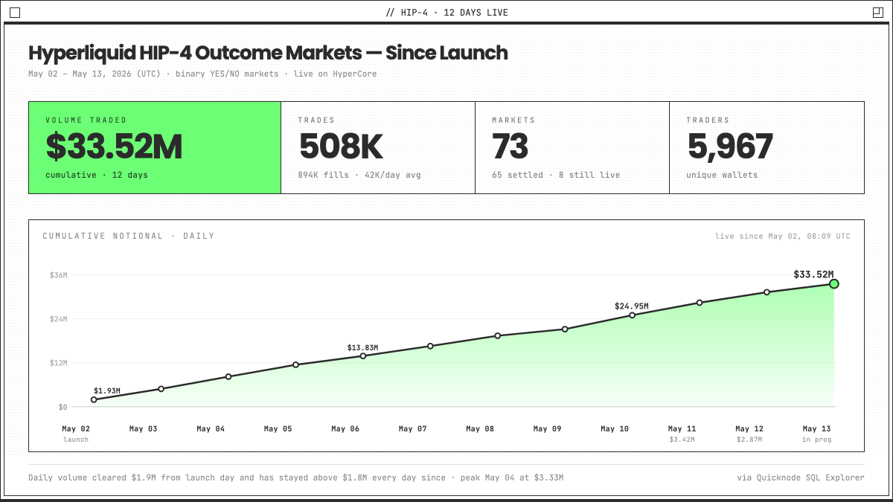Click the $33.52M label above chart endpoint
893x502 pixels.
pos(813,274)
